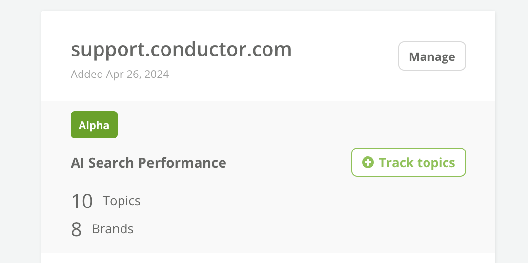Viewport: 528px width, 263px height.
Task: Click the plus icon beside Track topics
Action: point(368,162)
